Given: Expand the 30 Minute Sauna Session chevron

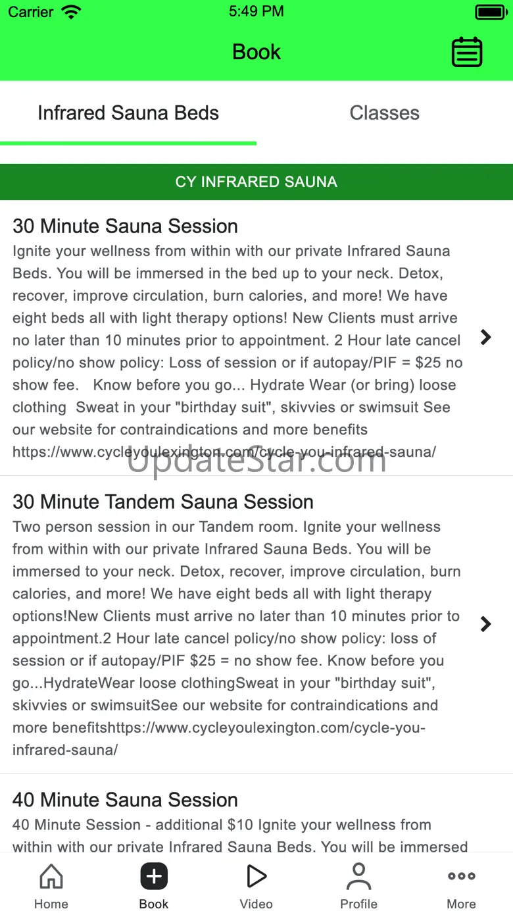Looking at the screenshot, I should click(x=486, y=338).
